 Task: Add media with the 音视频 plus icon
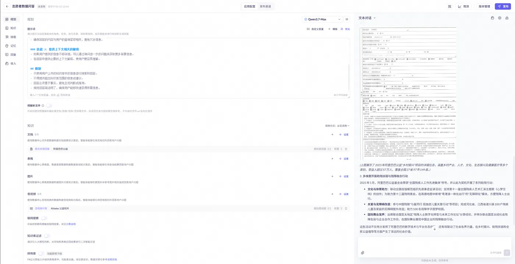tap(332, 194)
